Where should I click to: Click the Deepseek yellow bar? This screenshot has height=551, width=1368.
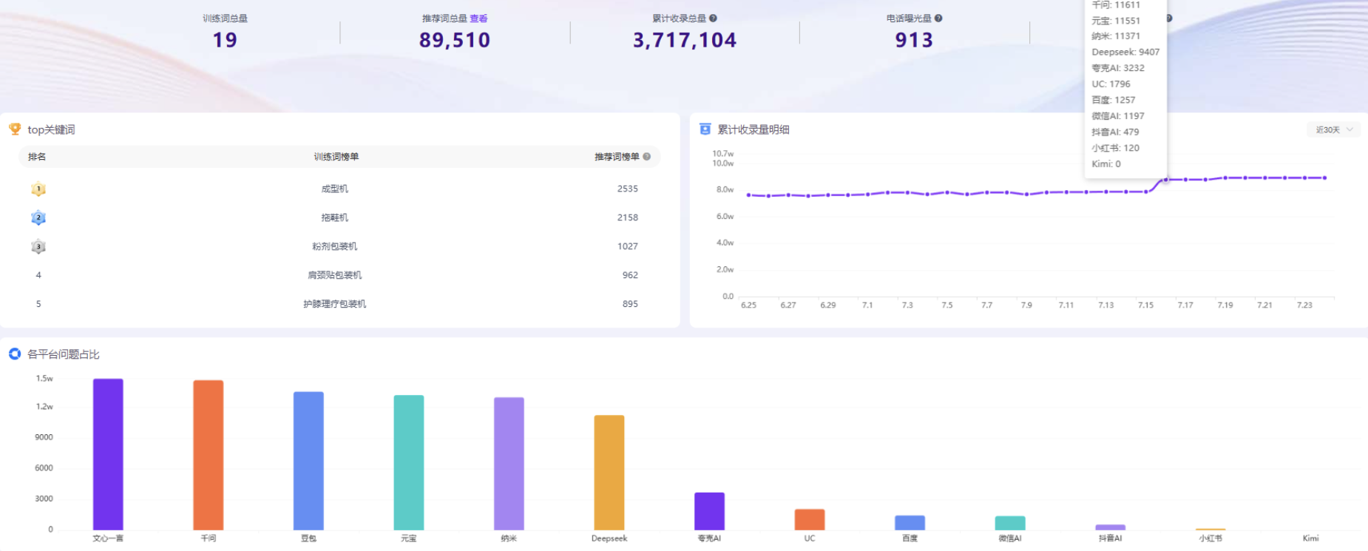click(609, 473)
